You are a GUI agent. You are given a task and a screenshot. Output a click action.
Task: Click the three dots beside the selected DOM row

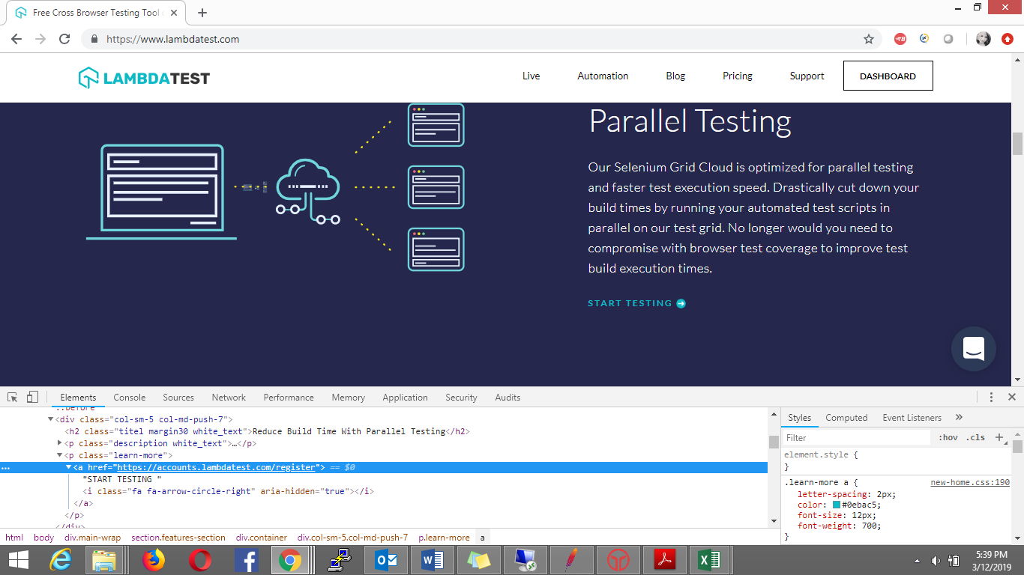tap(6, 468)
